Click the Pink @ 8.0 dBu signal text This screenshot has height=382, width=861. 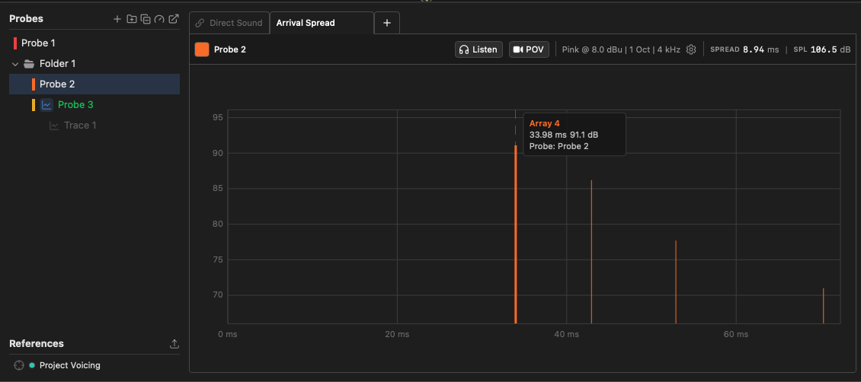[621, 49]
